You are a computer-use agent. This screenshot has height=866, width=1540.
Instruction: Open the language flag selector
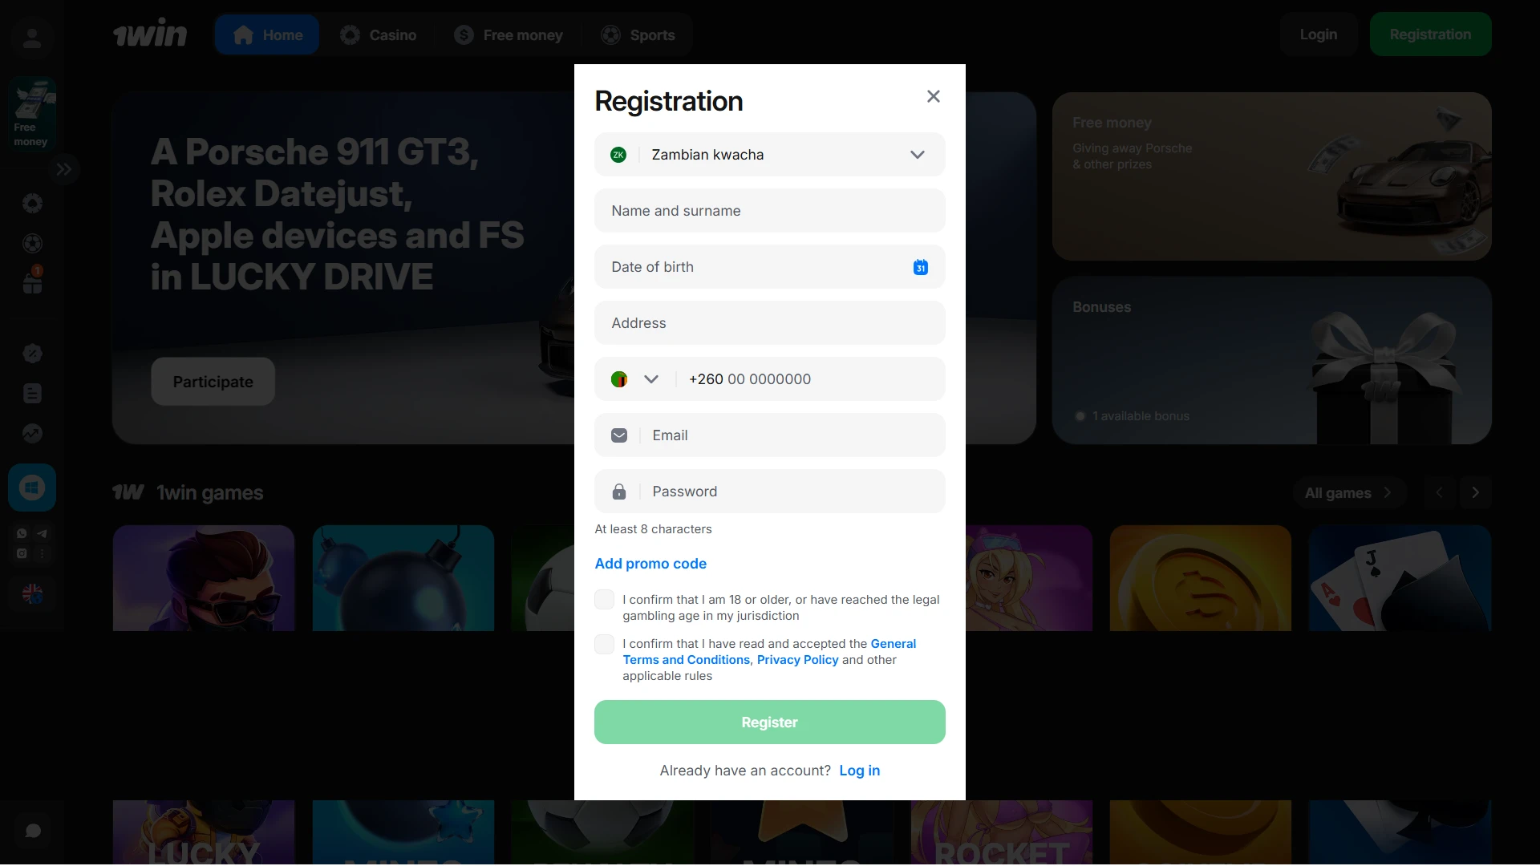point(32,594)
